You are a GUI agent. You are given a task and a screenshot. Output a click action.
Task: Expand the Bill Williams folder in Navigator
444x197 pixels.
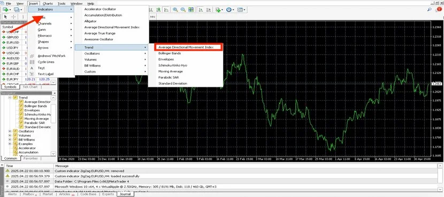[10, 140]
